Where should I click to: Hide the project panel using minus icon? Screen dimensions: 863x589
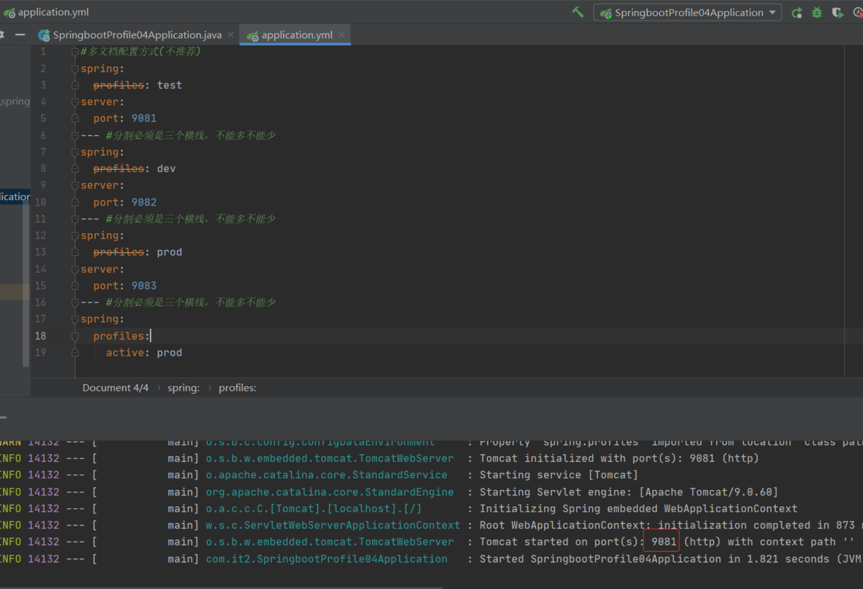(x=20, y=35)
